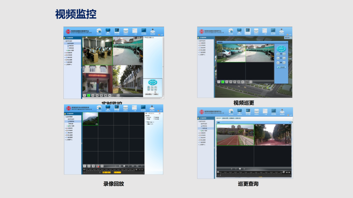
Task: Click date input field in 录像回放 right panel
Action: click(154, 113)
